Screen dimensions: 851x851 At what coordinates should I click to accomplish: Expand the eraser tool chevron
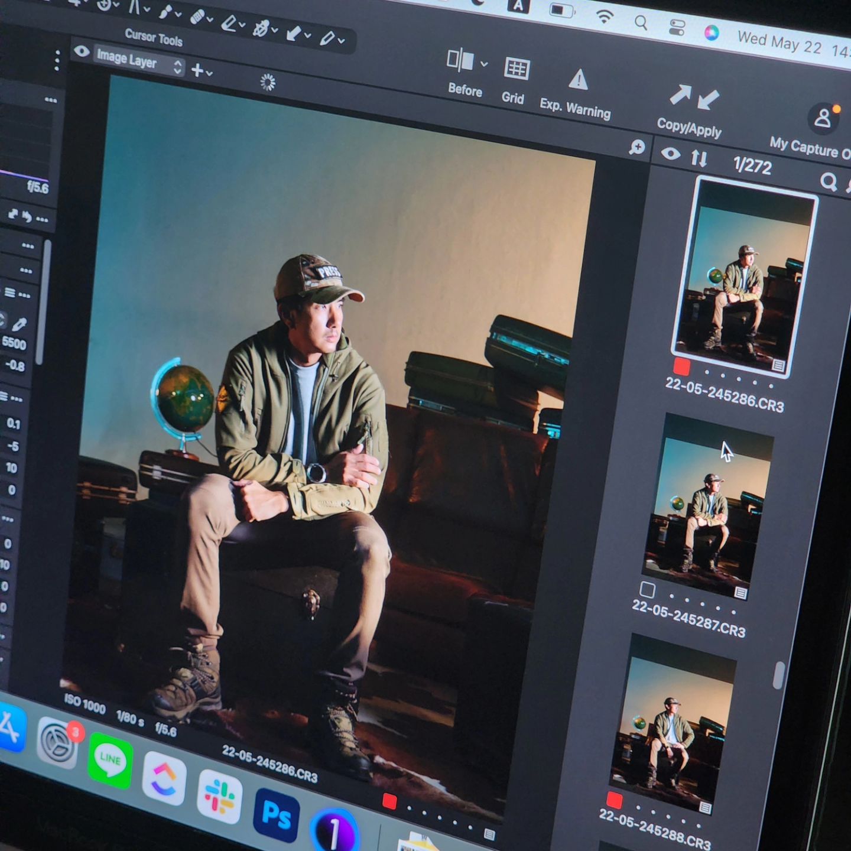[x=242, y=24]
